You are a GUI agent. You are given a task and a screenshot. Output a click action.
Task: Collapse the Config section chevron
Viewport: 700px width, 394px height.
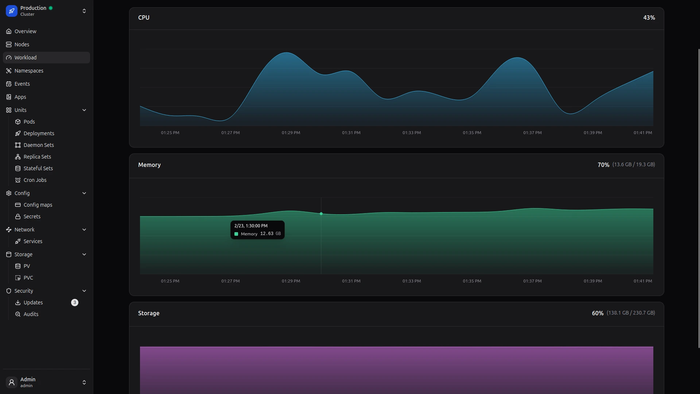[84, 193]
